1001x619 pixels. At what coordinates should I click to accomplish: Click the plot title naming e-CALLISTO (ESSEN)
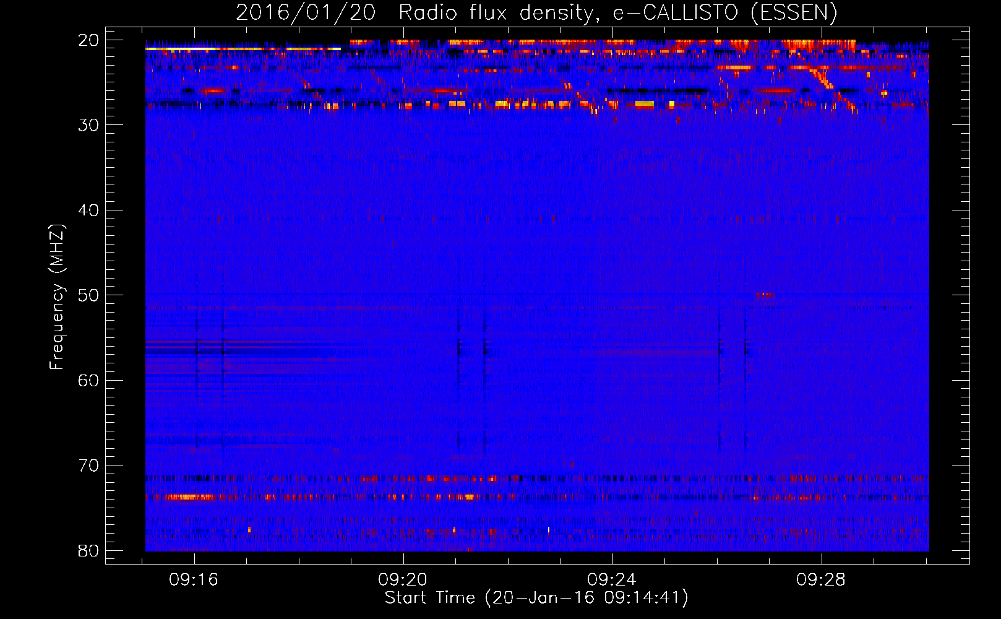tap(536, 12)
